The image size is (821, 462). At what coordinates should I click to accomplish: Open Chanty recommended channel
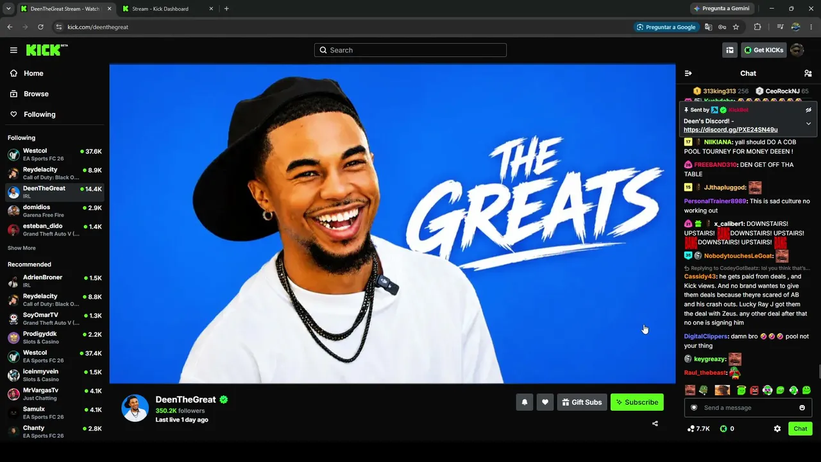click(x=55, y=431)
